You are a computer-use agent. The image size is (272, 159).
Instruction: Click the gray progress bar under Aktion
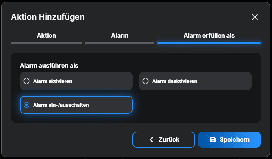[46, 43]
